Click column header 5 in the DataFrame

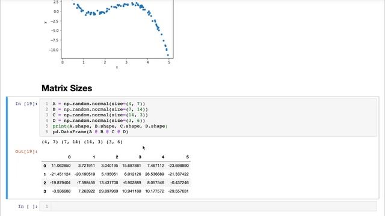[187, 157]
